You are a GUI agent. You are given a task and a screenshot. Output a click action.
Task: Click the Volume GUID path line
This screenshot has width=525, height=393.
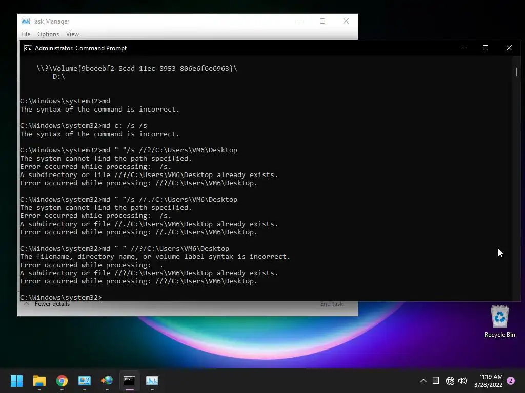[x=137, y=69]
